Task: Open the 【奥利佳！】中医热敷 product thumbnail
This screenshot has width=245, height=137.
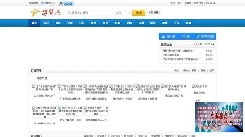Action: point(122,89)
